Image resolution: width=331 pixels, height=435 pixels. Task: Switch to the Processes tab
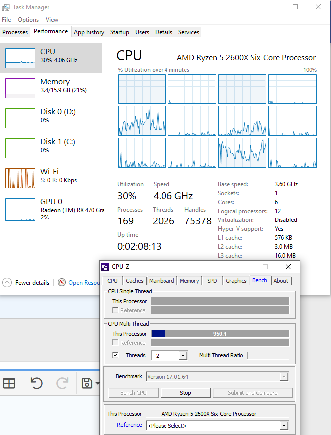pyautogui.click(x=15, y=32)
